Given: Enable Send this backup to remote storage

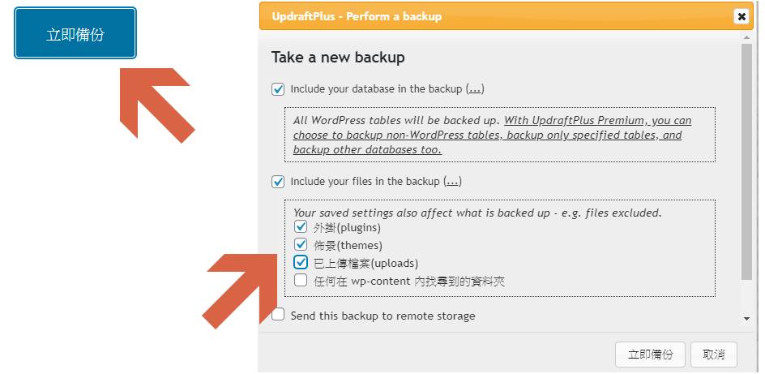Looking at the screenshot, I should point(279,316).
